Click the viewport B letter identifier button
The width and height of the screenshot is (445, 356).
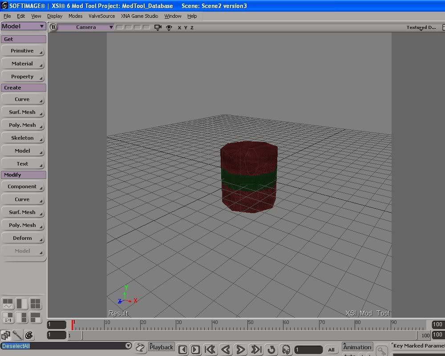point(53,27)
